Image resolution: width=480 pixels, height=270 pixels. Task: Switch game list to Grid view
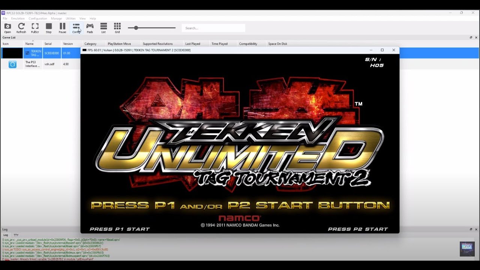point(117,28)
